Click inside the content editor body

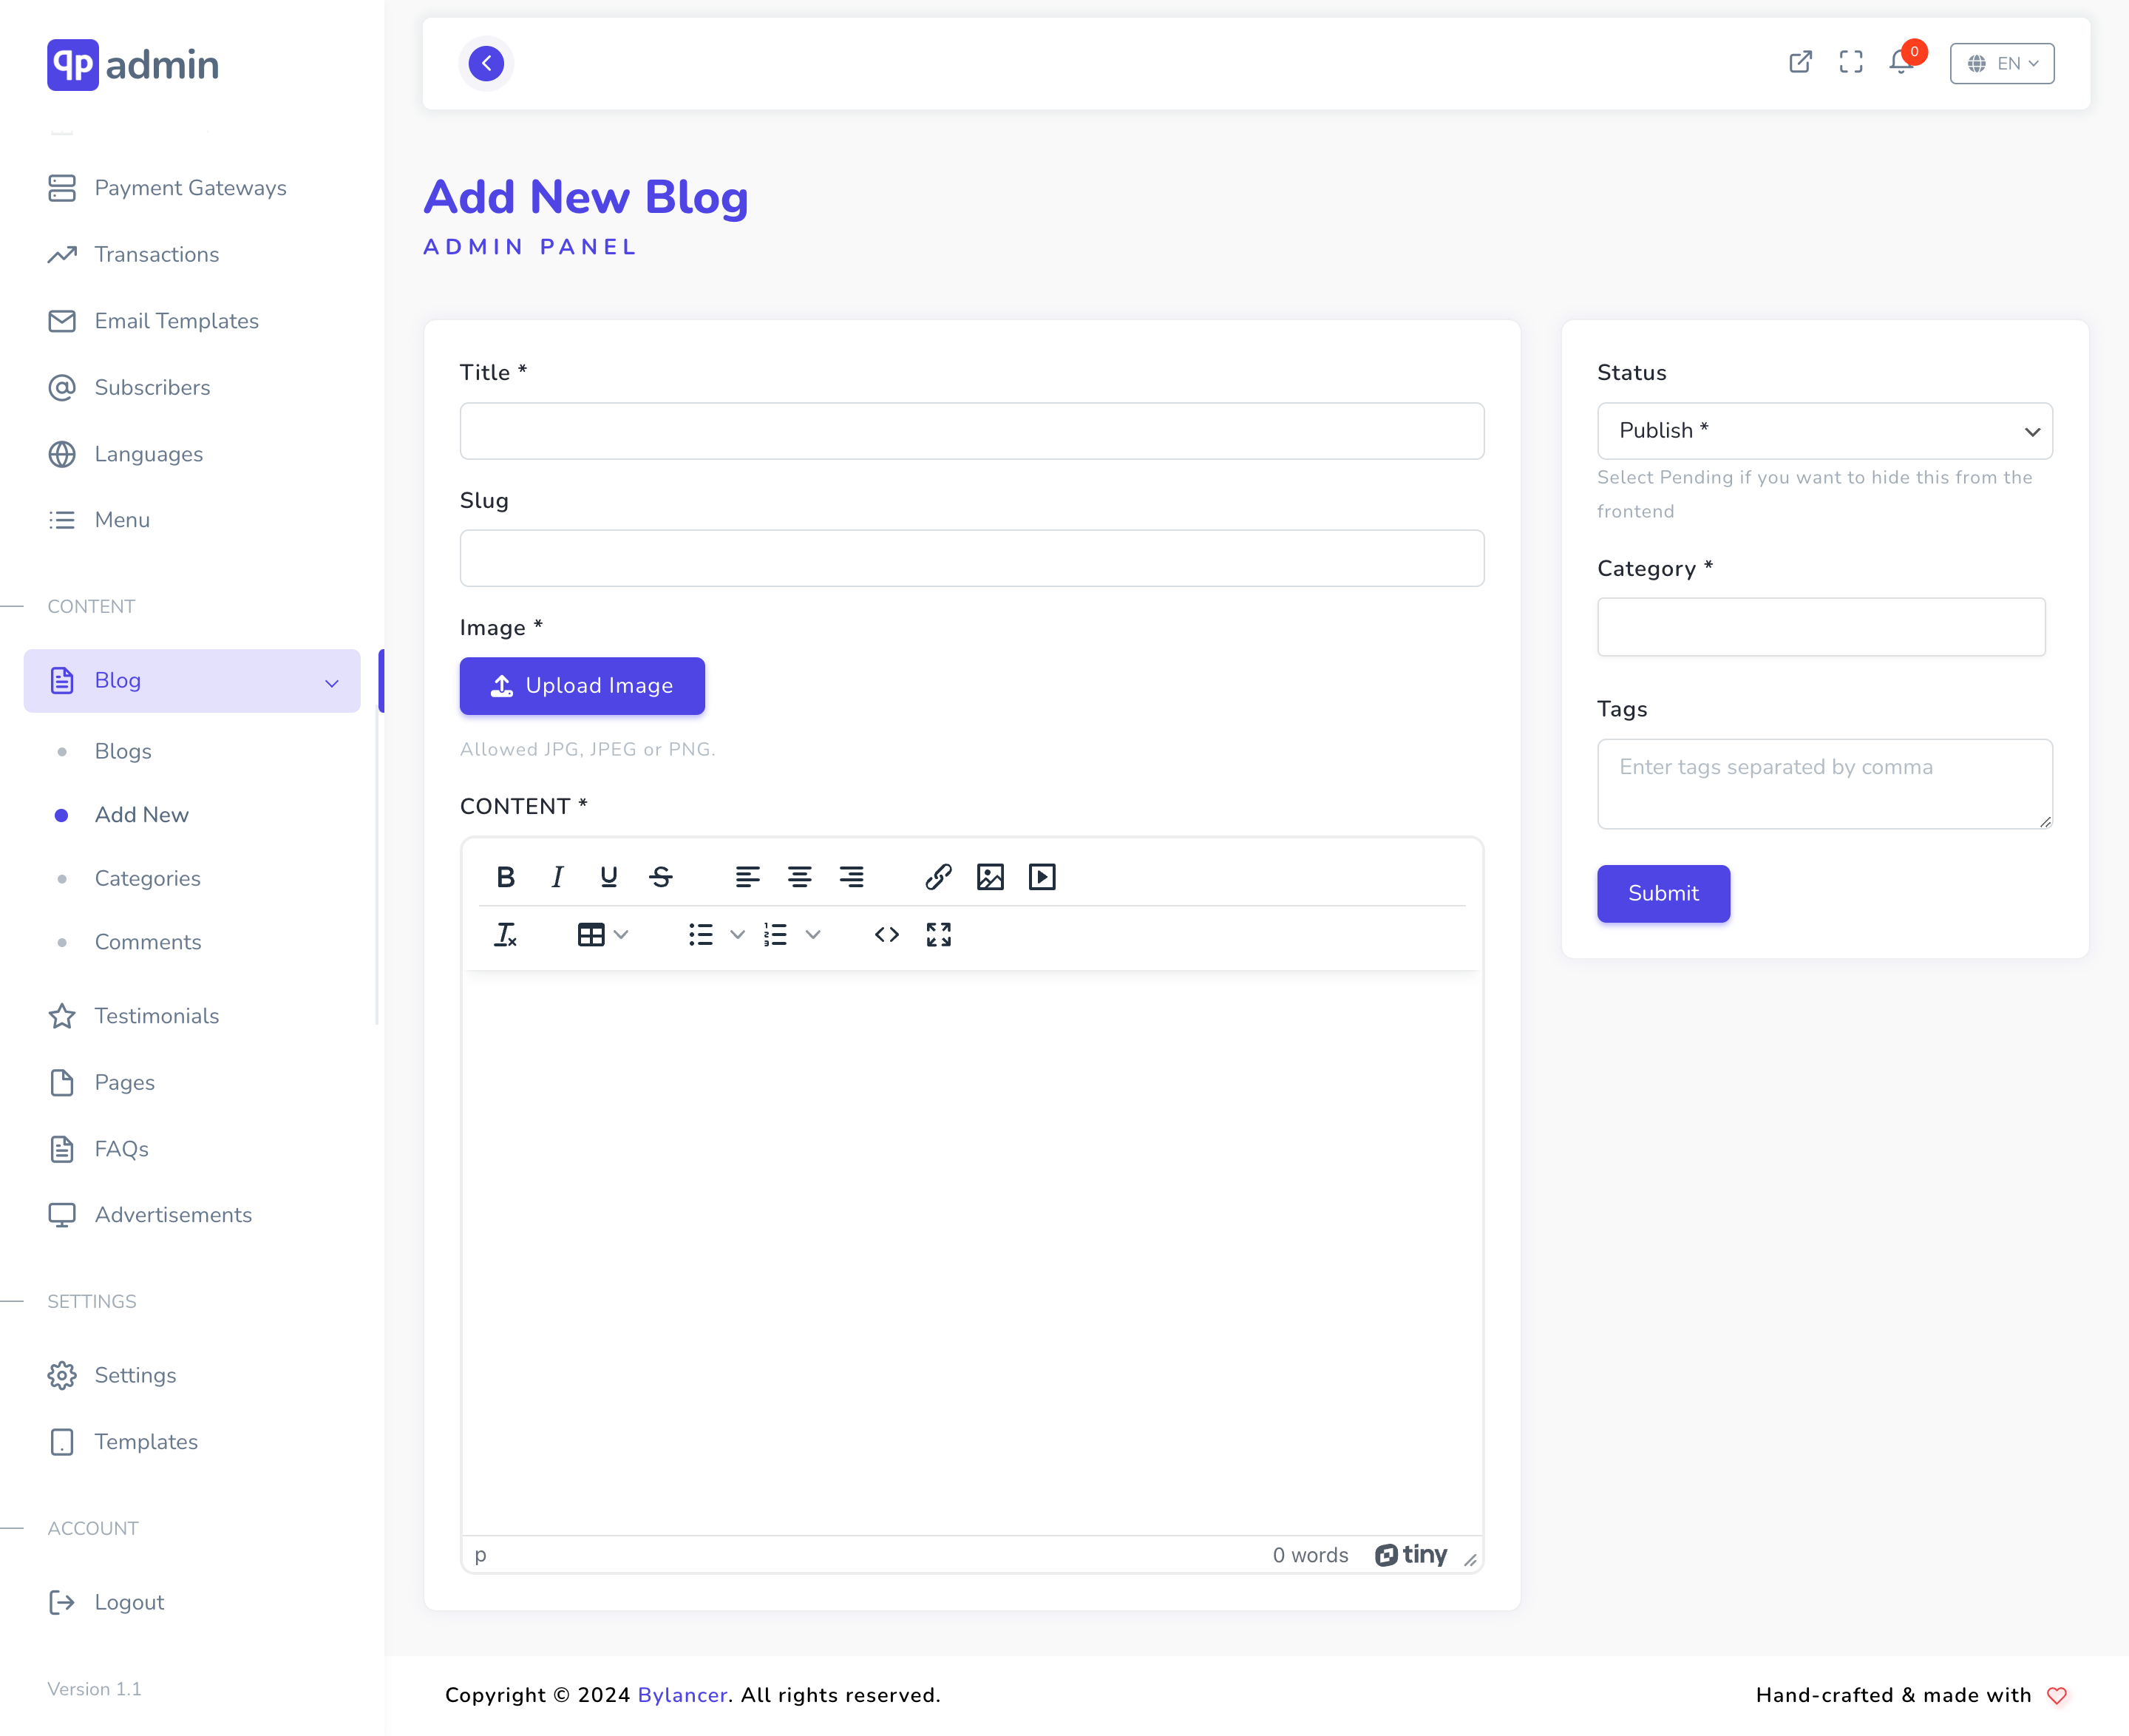coord(972,1252)
